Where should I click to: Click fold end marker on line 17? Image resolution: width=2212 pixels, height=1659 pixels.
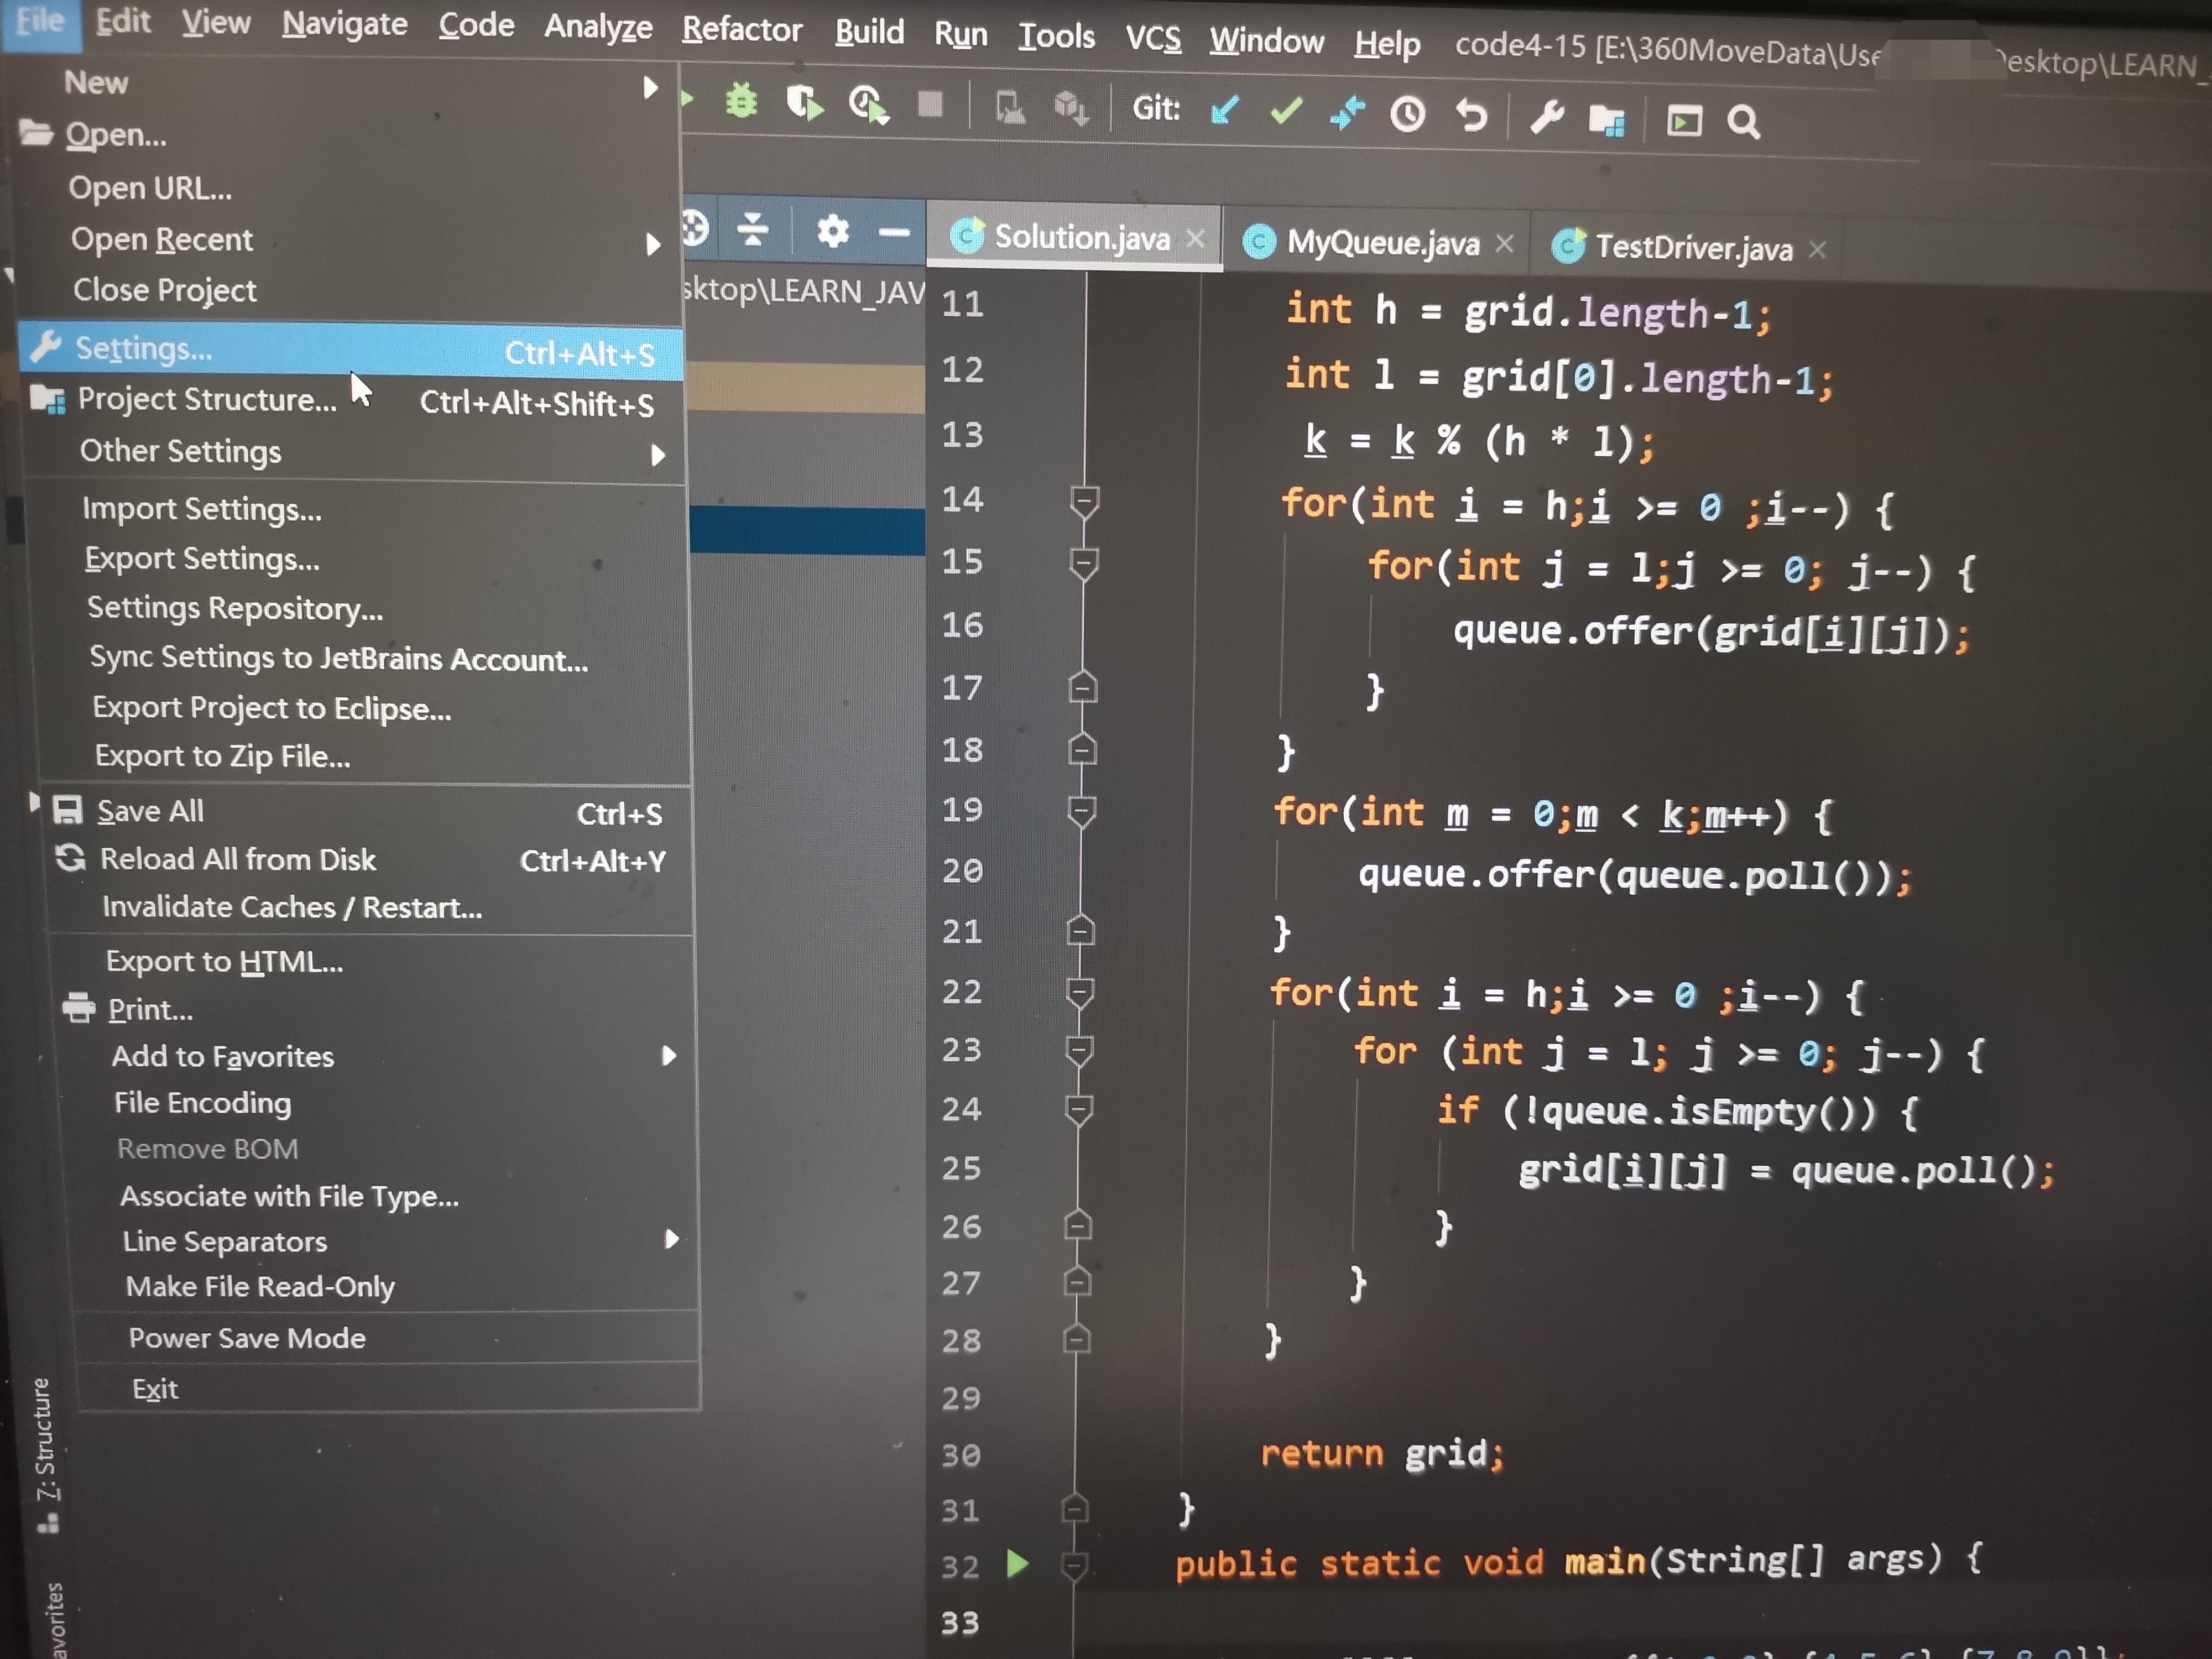click(x=1083, y=688)
